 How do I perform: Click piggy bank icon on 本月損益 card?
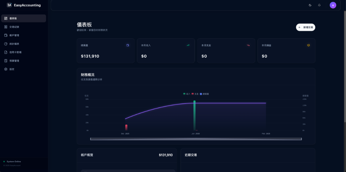click(x=308, y=45)
